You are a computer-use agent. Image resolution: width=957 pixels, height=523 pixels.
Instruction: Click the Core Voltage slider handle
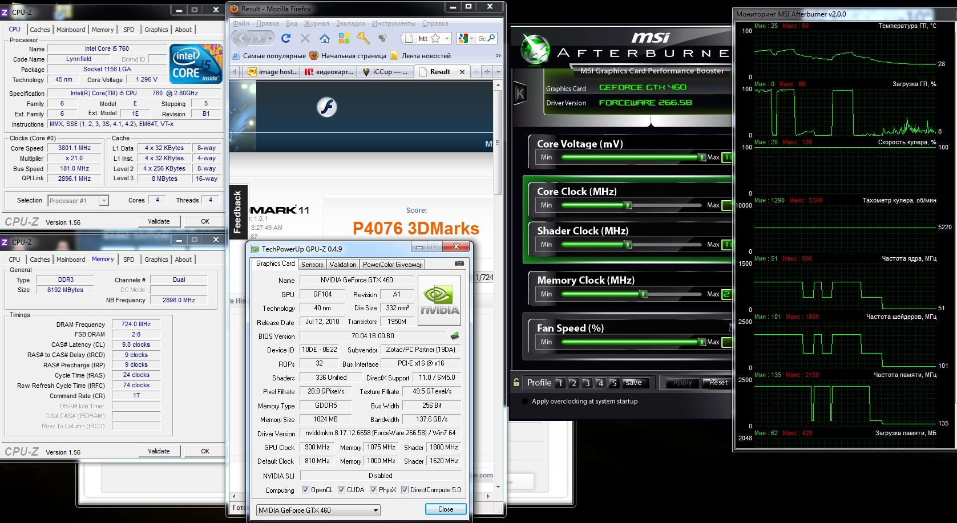click(702, 157)
